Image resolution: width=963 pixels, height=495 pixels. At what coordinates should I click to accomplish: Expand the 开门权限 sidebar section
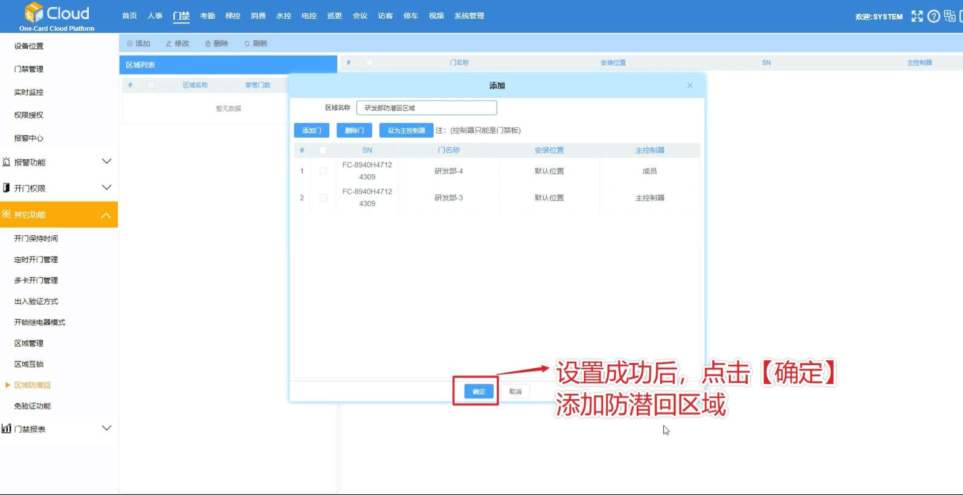(106, 188)
